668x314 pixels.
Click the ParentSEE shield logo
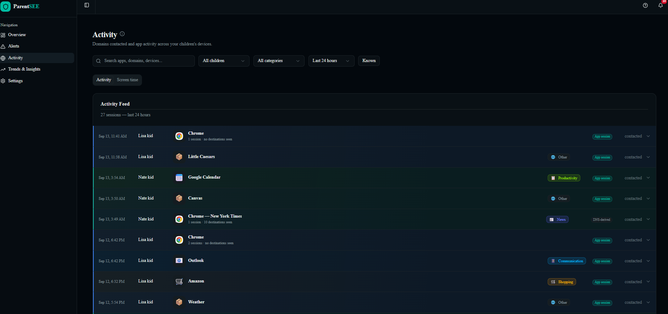(x=5, y=6)
